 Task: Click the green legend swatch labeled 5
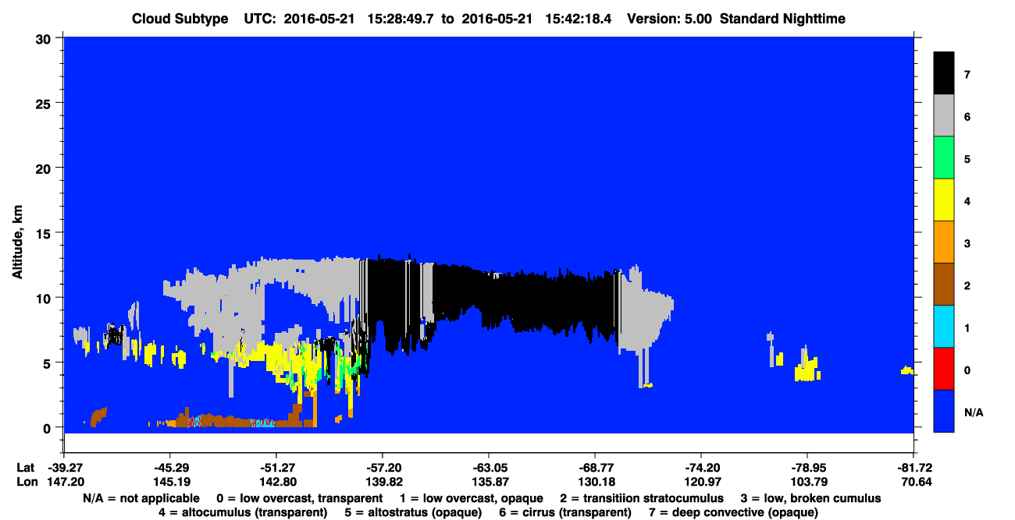(x=944, y=158)
